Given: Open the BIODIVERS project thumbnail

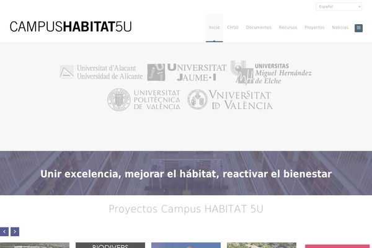Looking at the screenshot, I should [x=110, y=245].
